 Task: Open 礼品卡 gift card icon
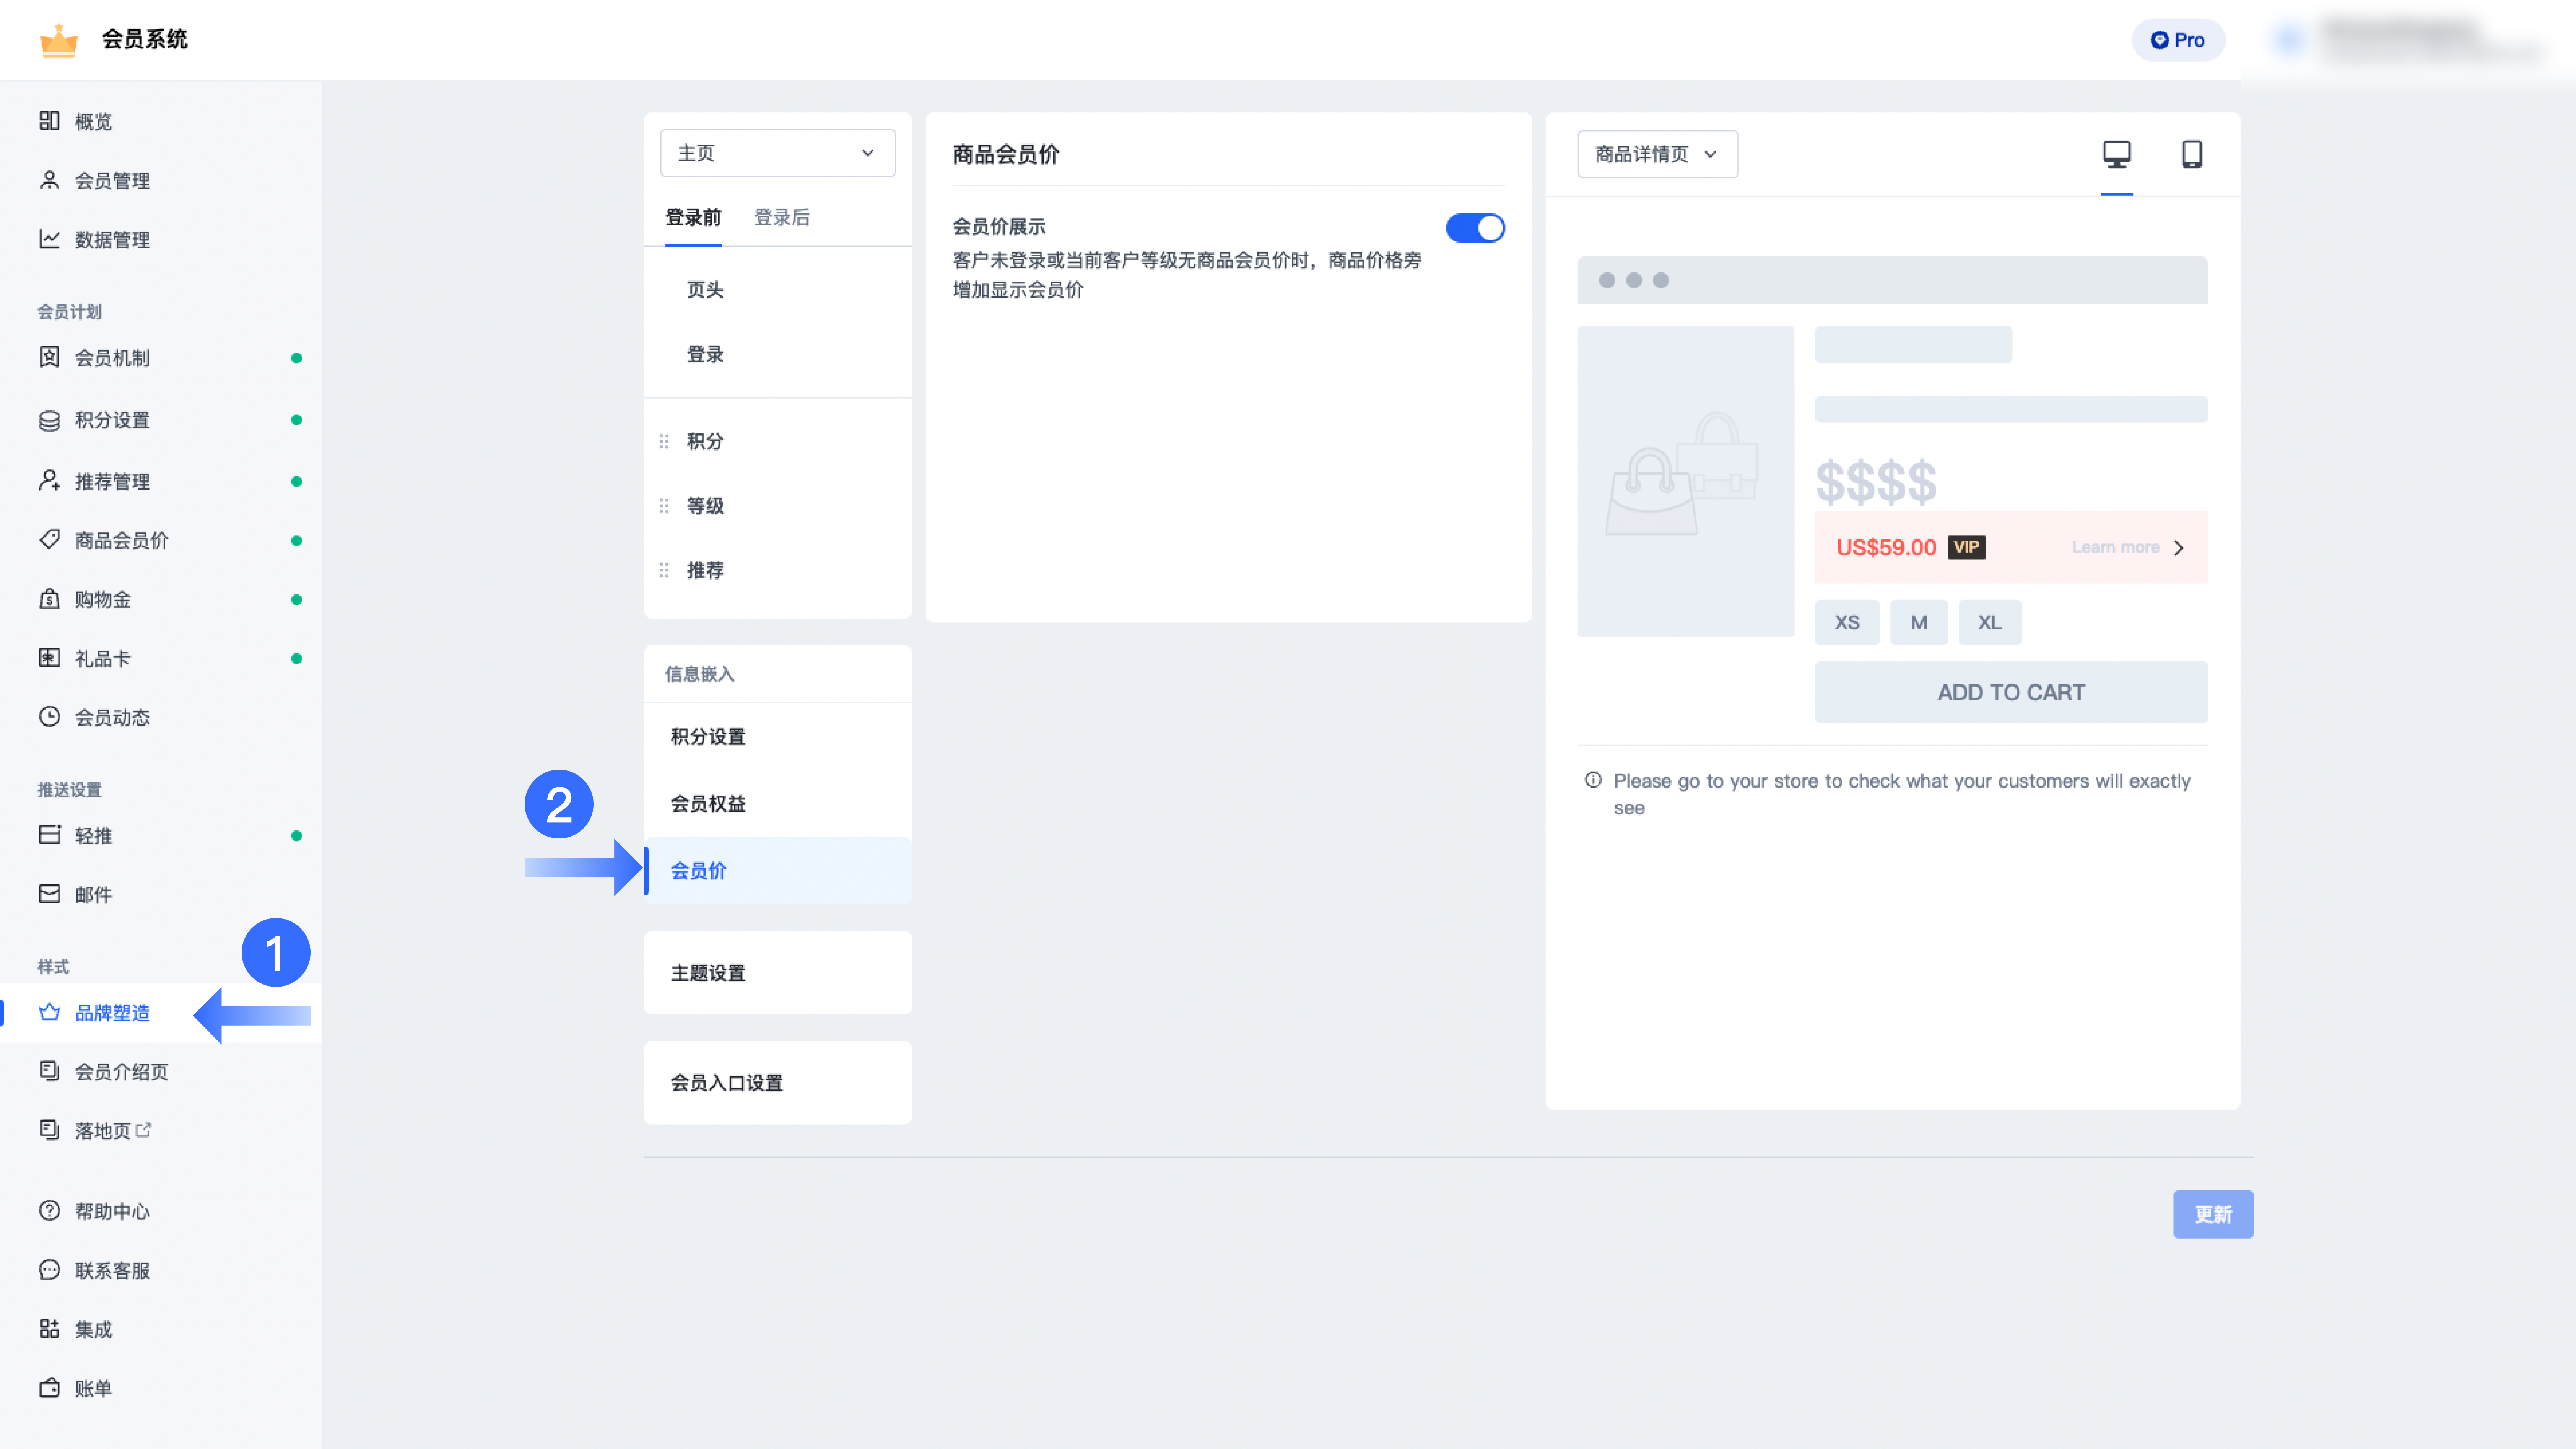pos(49,658)
